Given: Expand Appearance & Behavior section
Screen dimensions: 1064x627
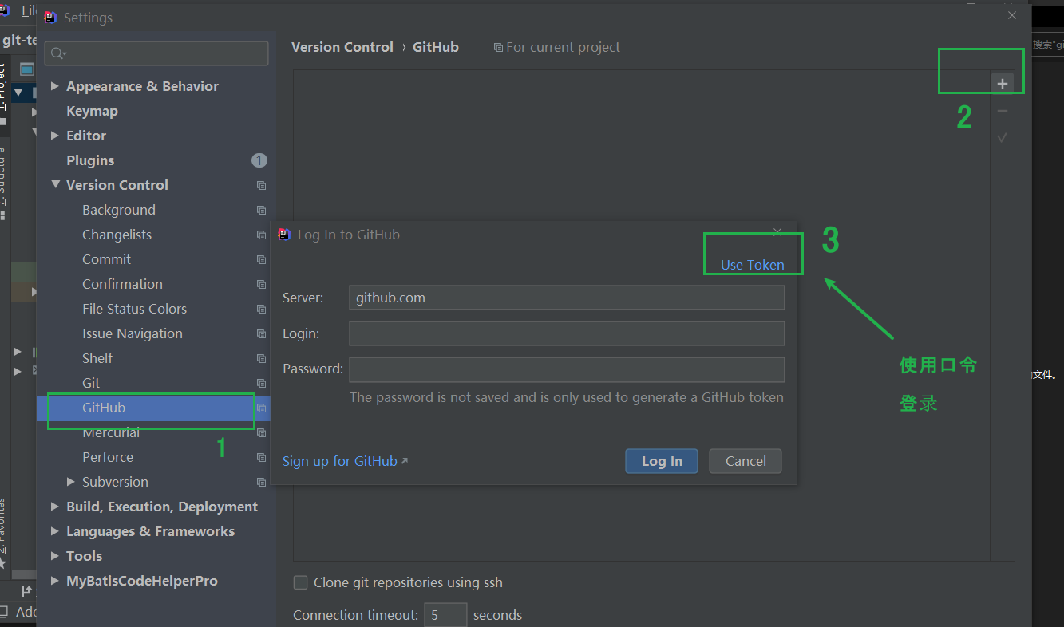Looking at the screenshot, I should coord(55,86).
